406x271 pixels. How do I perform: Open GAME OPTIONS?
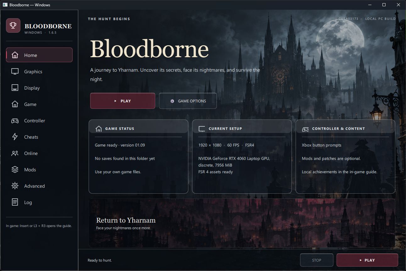point(188,101)
